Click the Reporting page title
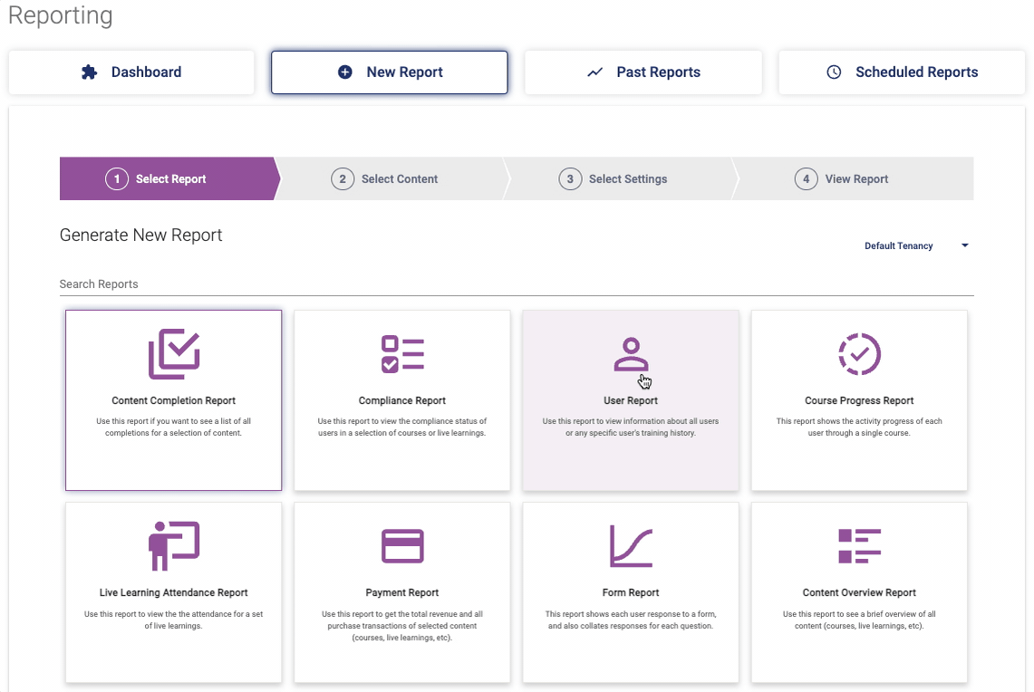This screenshot has height=692, width=1034. [61, 14]
